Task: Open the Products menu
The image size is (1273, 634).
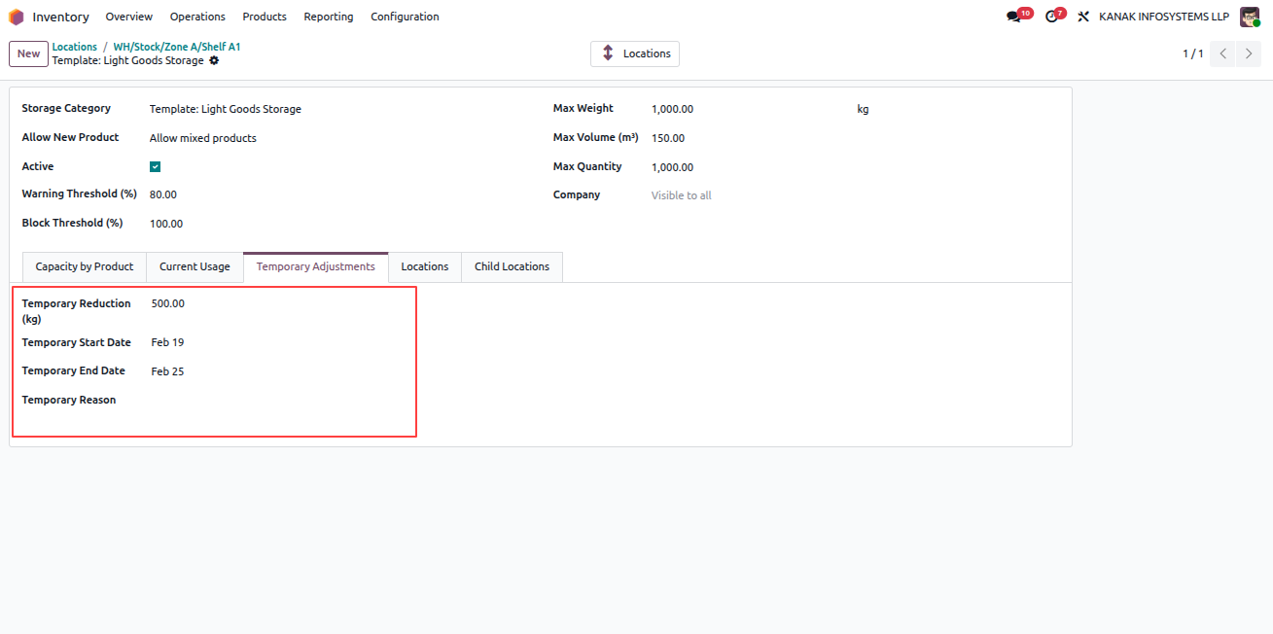Action: [265, 17]
